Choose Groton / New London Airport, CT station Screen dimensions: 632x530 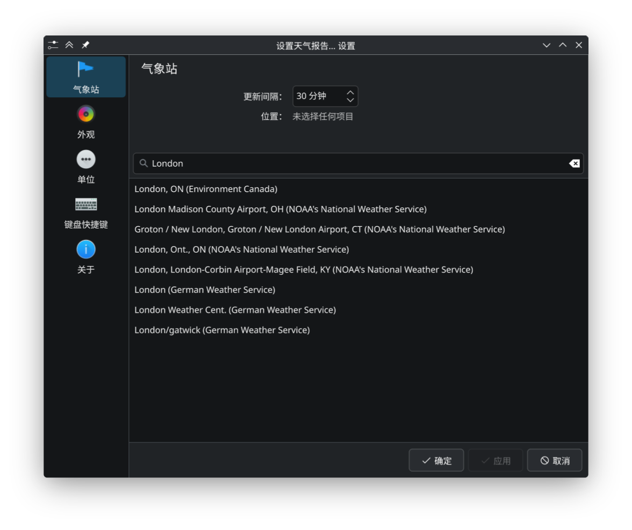(319, 230)
